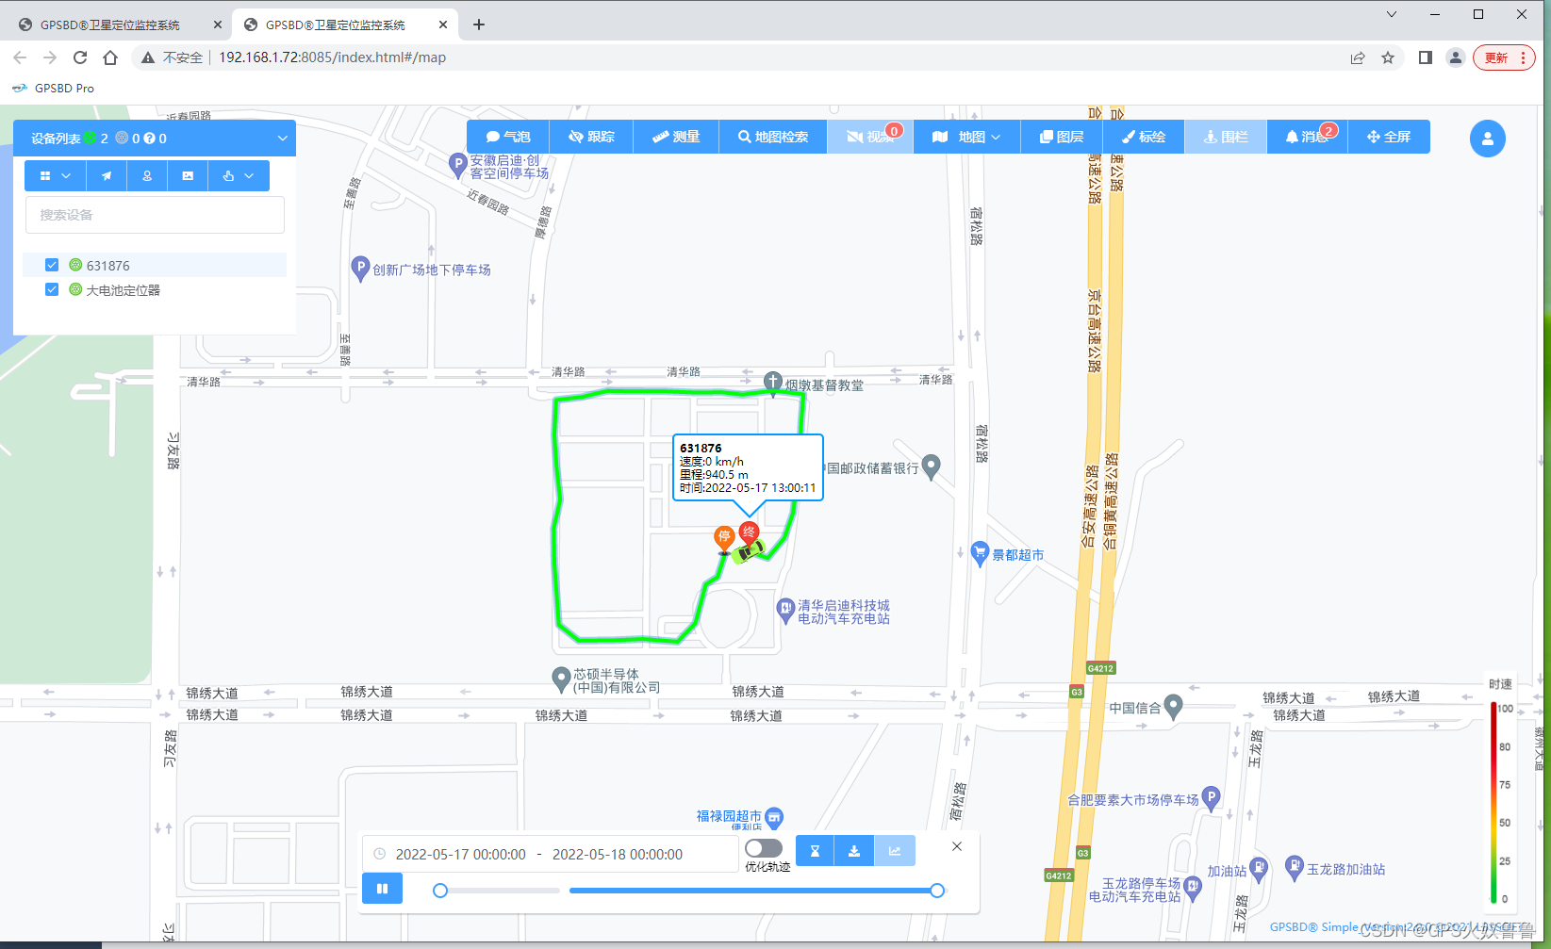The width and height of the screenshot is (1551, 949).
Task: Enter 全屏 fullscreen mode
Action: click(x=1389, y=137)
